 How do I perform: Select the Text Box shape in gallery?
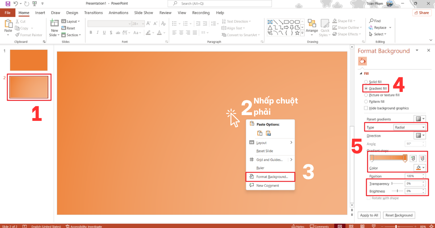click(x=270, y=21)
